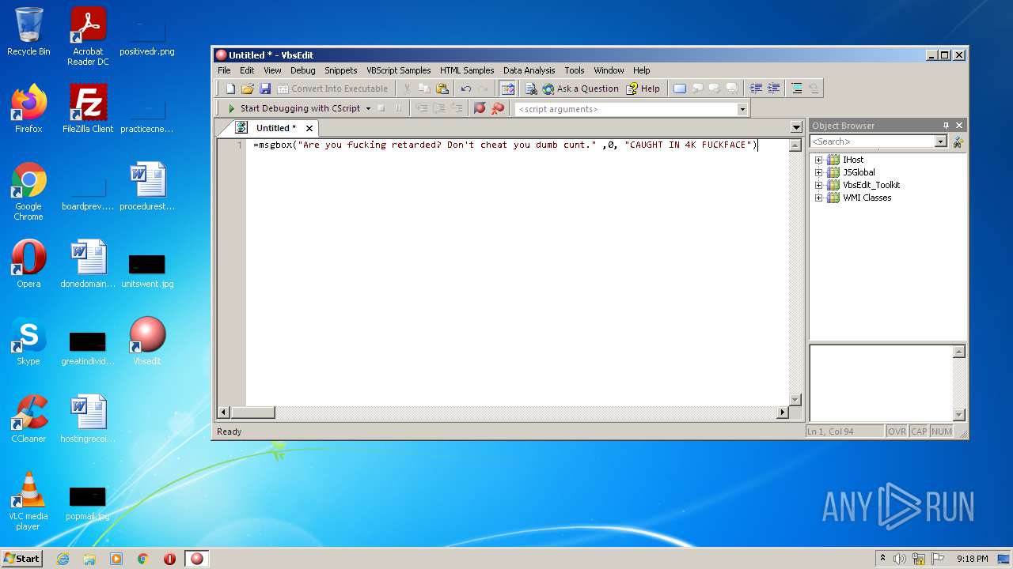
Task: Open Skype desktop shortcut
Action: 28,341
